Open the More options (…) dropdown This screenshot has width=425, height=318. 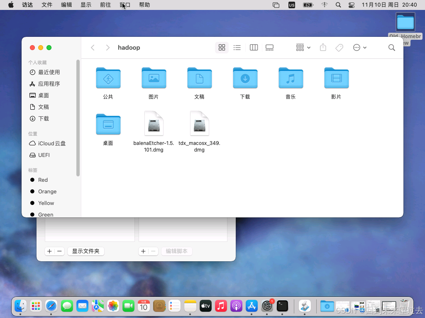pyautogui.click(x=359, y=47)
